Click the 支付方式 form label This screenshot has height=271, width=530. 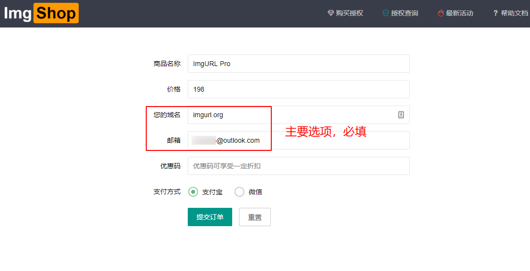click(167, 192)
